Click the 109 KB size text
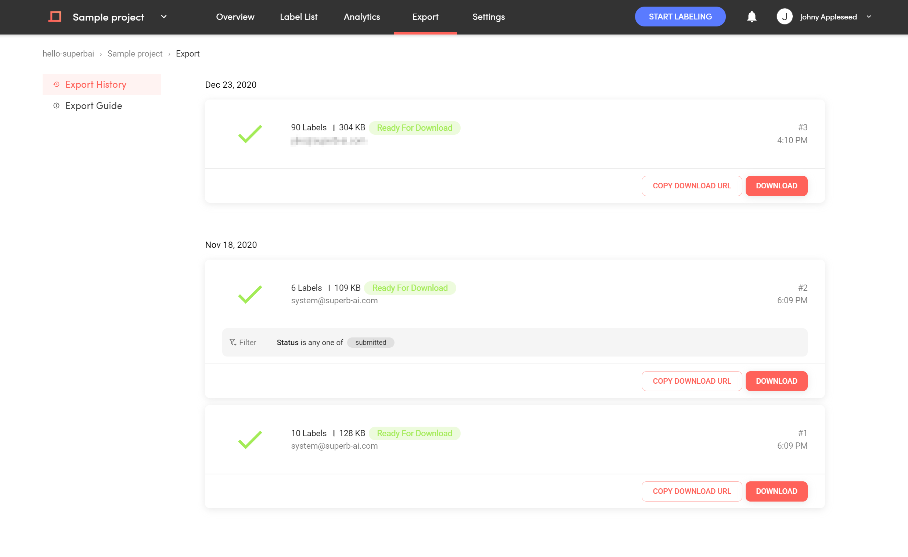908x557 pixels. [347, 288]
